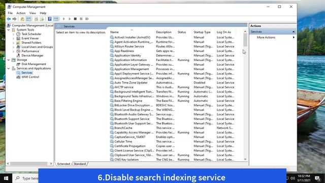Expand the Event Viewer node
This screenshot has width=325, height=183.
coord(14,39)
